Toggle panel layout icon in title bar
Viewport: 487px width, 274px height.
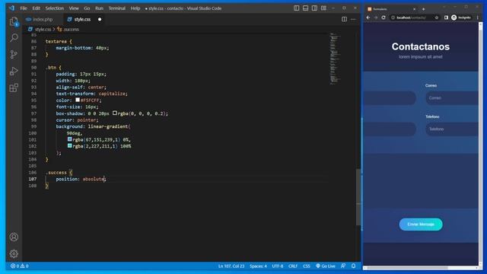(x=305, y=8)
